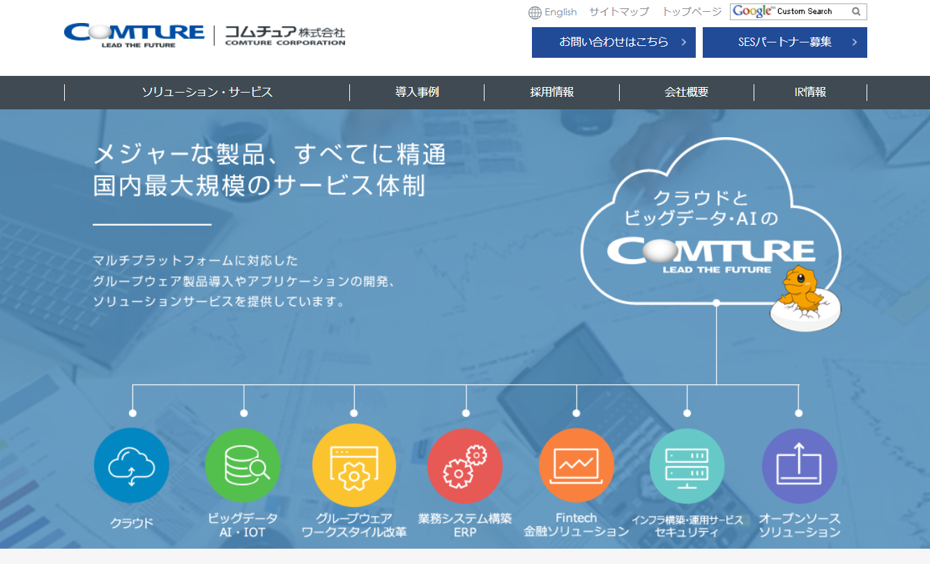Open IR情報 menu item
The width and height of the screenshot is (930, 564).
point(810,92)
